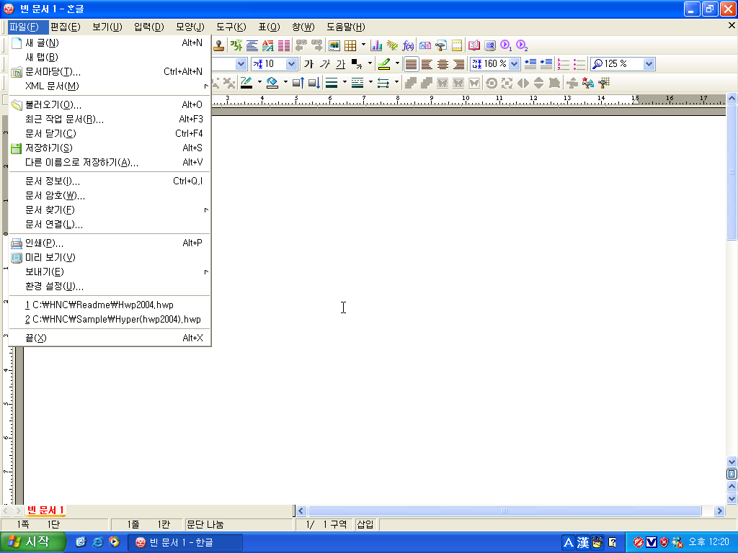Apply numbered list icon
The height and width of the screenshot is (553, 738).
click(564, 63)
